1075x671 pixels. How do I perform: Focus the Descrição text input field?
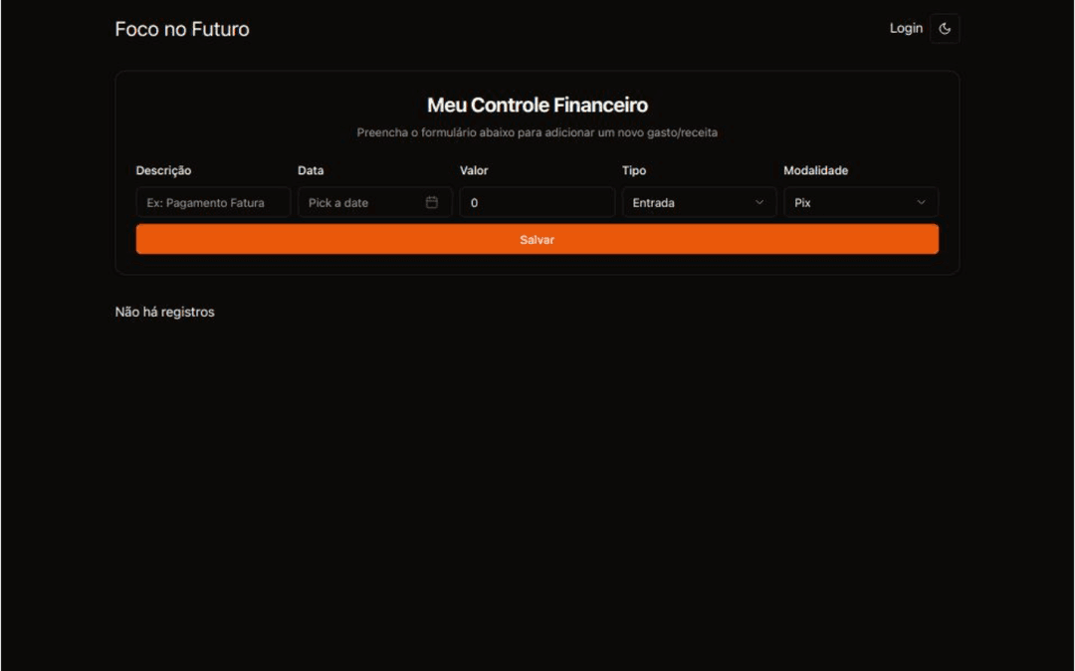click(x=213, y=202)
